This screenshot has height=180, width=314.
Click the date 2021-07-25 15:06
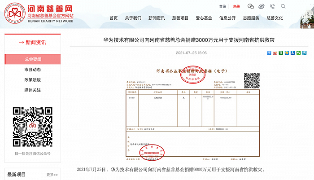pyautogui.click(x=191, y=53)
